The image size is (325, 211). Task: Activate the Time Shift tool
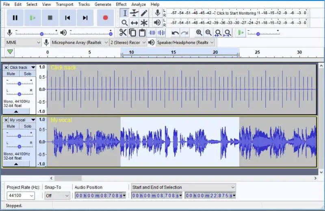point(134,23)
